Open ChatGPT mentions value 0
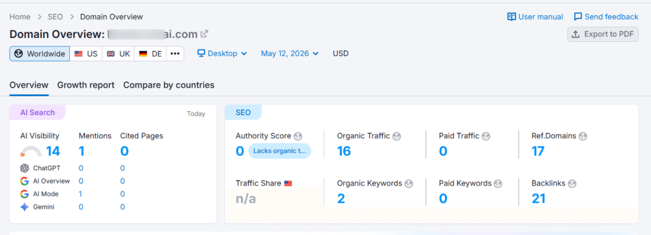651x235 pixels. [81, 168]
